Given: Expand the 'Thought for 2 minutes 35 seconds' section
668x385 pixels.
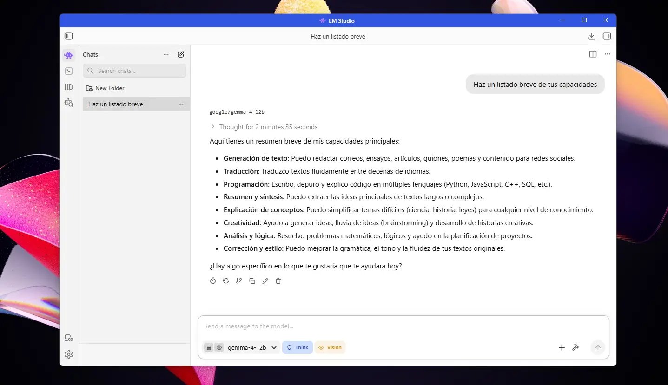Looking at the screenshot, I should click(x=264, y=127).
